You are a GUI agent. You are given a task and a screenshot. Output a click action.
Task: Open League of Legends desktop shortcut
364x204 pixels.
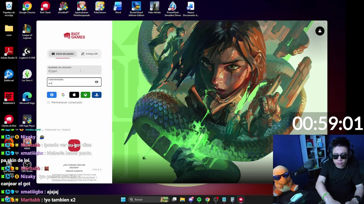(x=27, y=32)
